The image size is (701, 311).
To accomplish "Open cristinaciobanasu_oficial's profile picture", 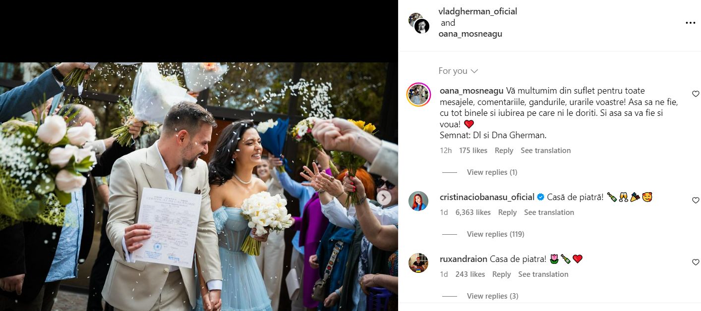I will point(418,201).
